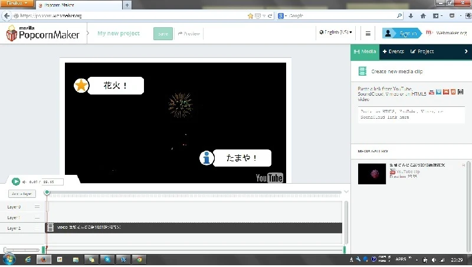Click the たまや！ popup text

[241, 158]
